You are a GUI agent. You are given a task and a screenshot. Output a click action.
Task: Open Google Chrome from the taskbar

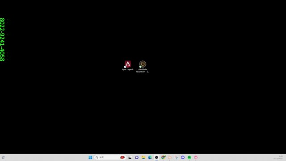pyautogui.click(x=163, y=157)
